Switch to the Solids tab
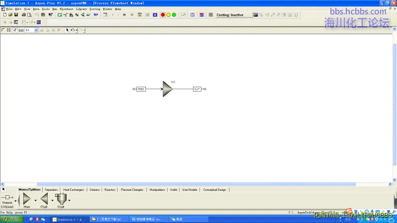Viewport: 397px width, 223px height. [174, 190]
